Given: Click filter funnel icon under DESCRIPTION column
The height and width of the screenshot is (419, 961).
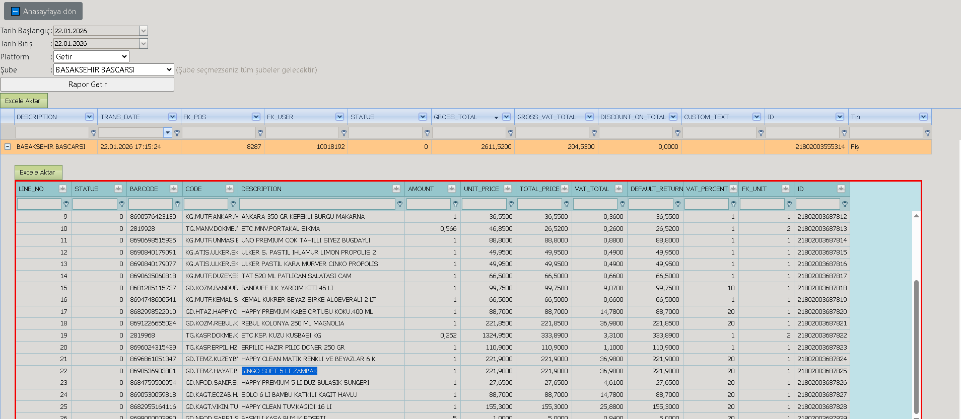Looking at the screenshot, I should click(x=93, y=133).
